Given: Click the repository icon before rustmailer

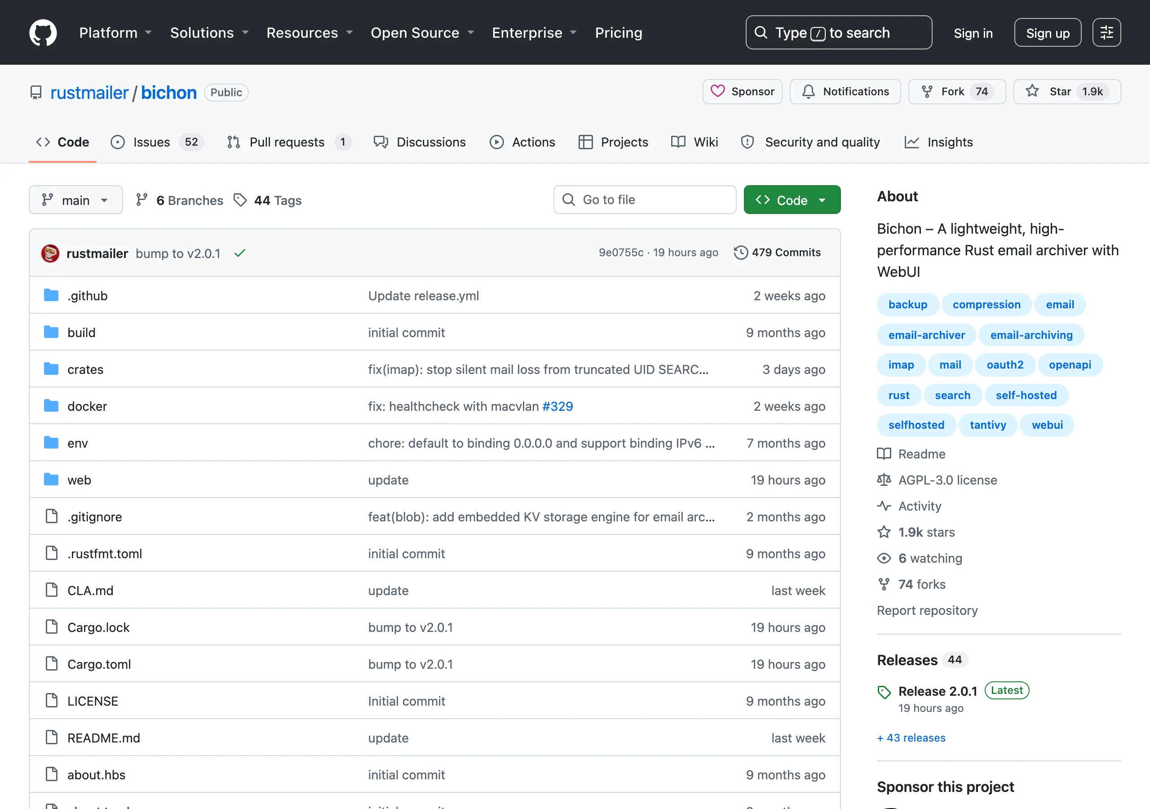Looking at the screenshot, I should tap(36, 93).
